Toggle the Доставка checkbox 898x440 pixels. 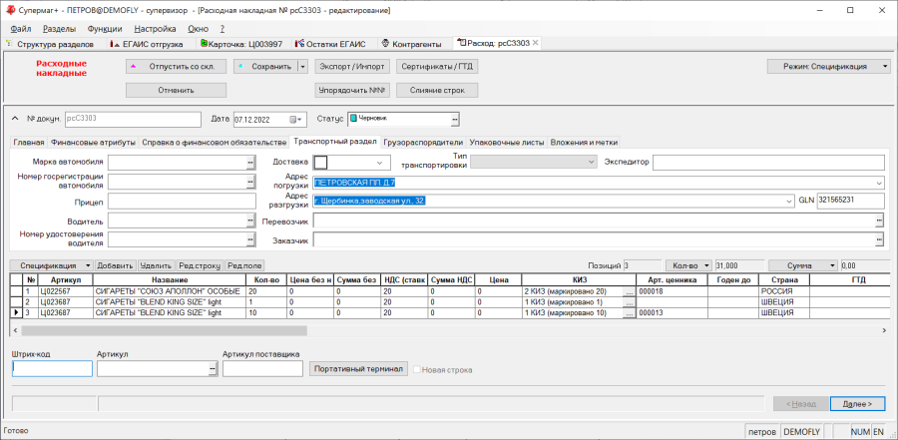[x=320, y=163]
